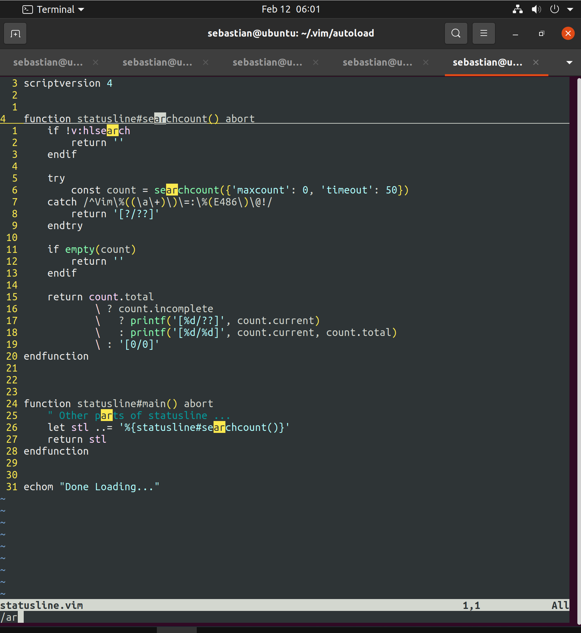Select the active fifth sebastian@u... tab
Viewport: 581px width, 633px height.
(x=487, y=62)
